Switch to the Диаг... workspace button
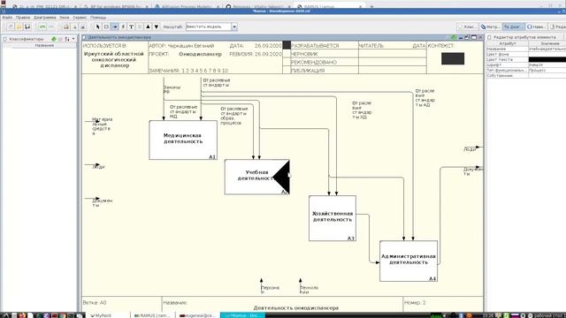This screenshot has height=318, width=566. 513,26
